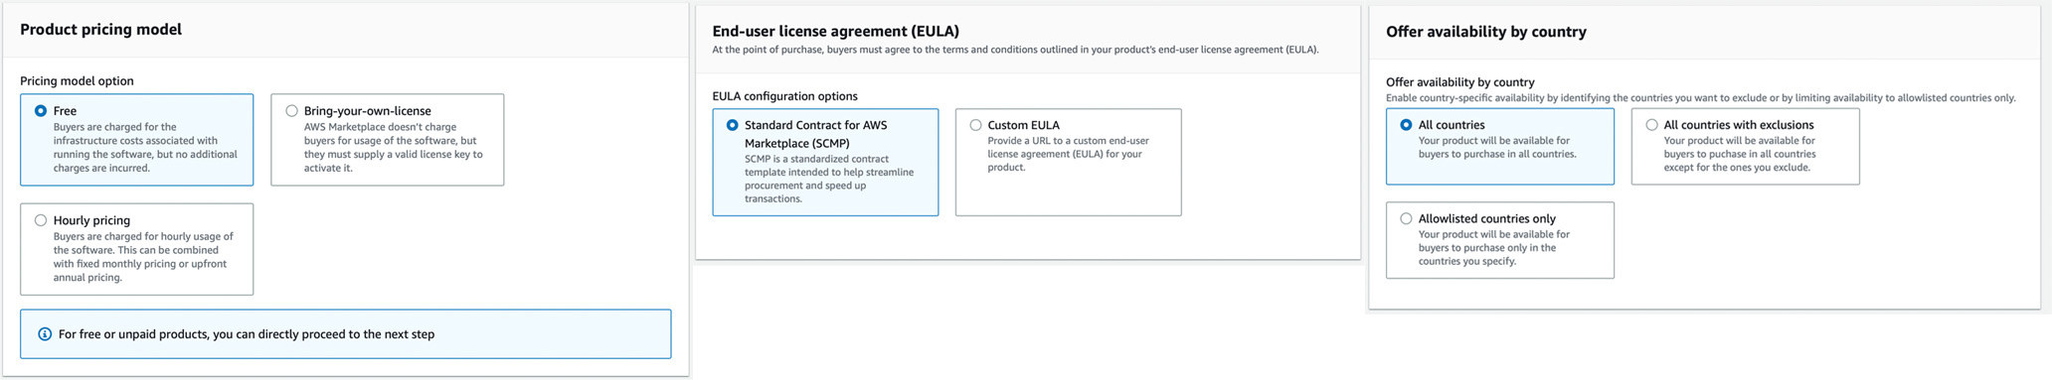
Task: Click the Free pricing card description text
Action: (145, 148)
